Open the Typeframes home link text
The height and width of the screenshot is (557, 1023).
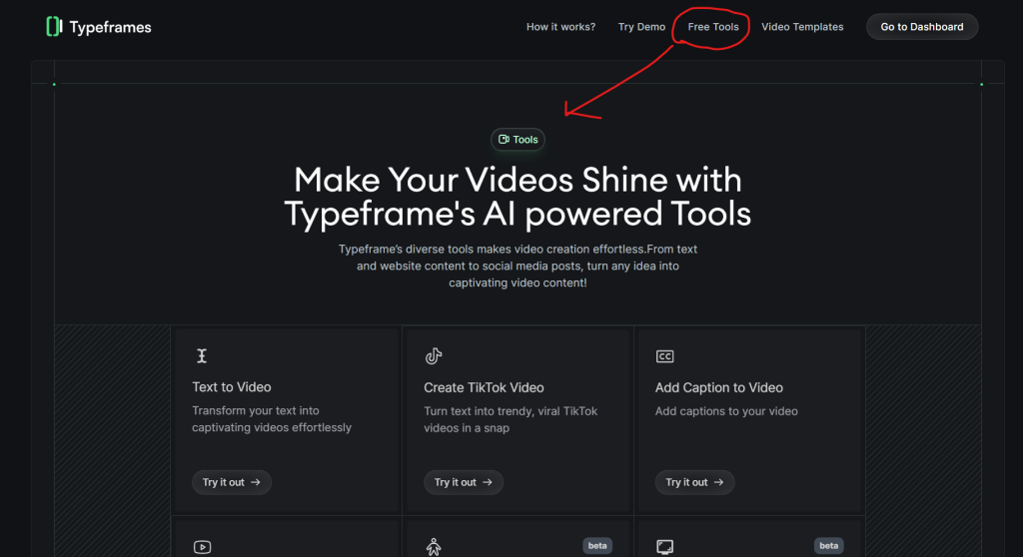(110, 27)
